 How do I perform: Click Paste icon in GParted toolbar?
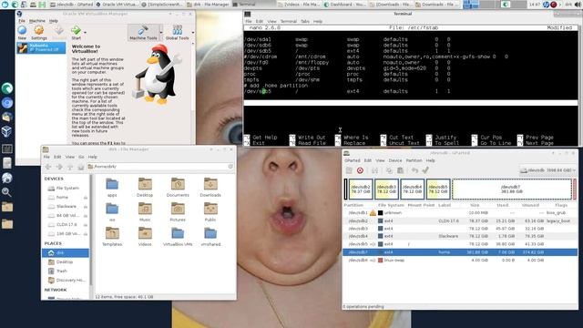400,170
